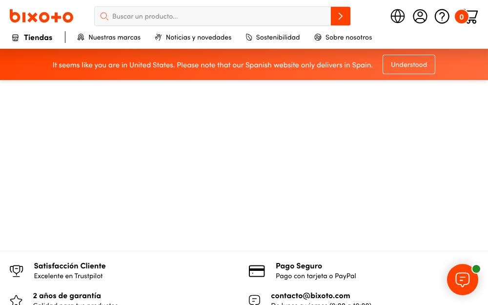Open the language globe icon
Viewport: 488px width, 305px height.
tap(397, 16)
